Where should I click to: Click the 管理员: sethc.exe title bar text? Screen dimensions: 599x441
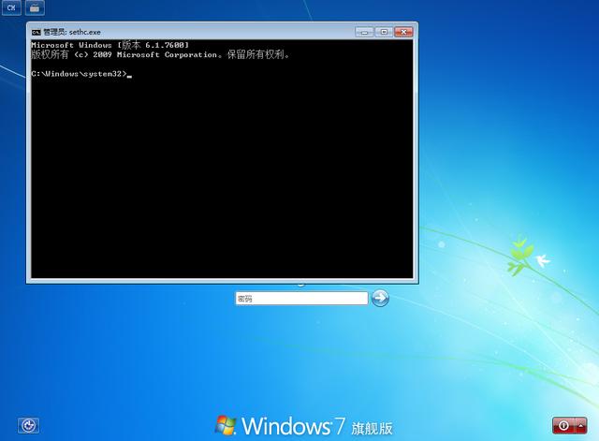[x=72, y=32]
